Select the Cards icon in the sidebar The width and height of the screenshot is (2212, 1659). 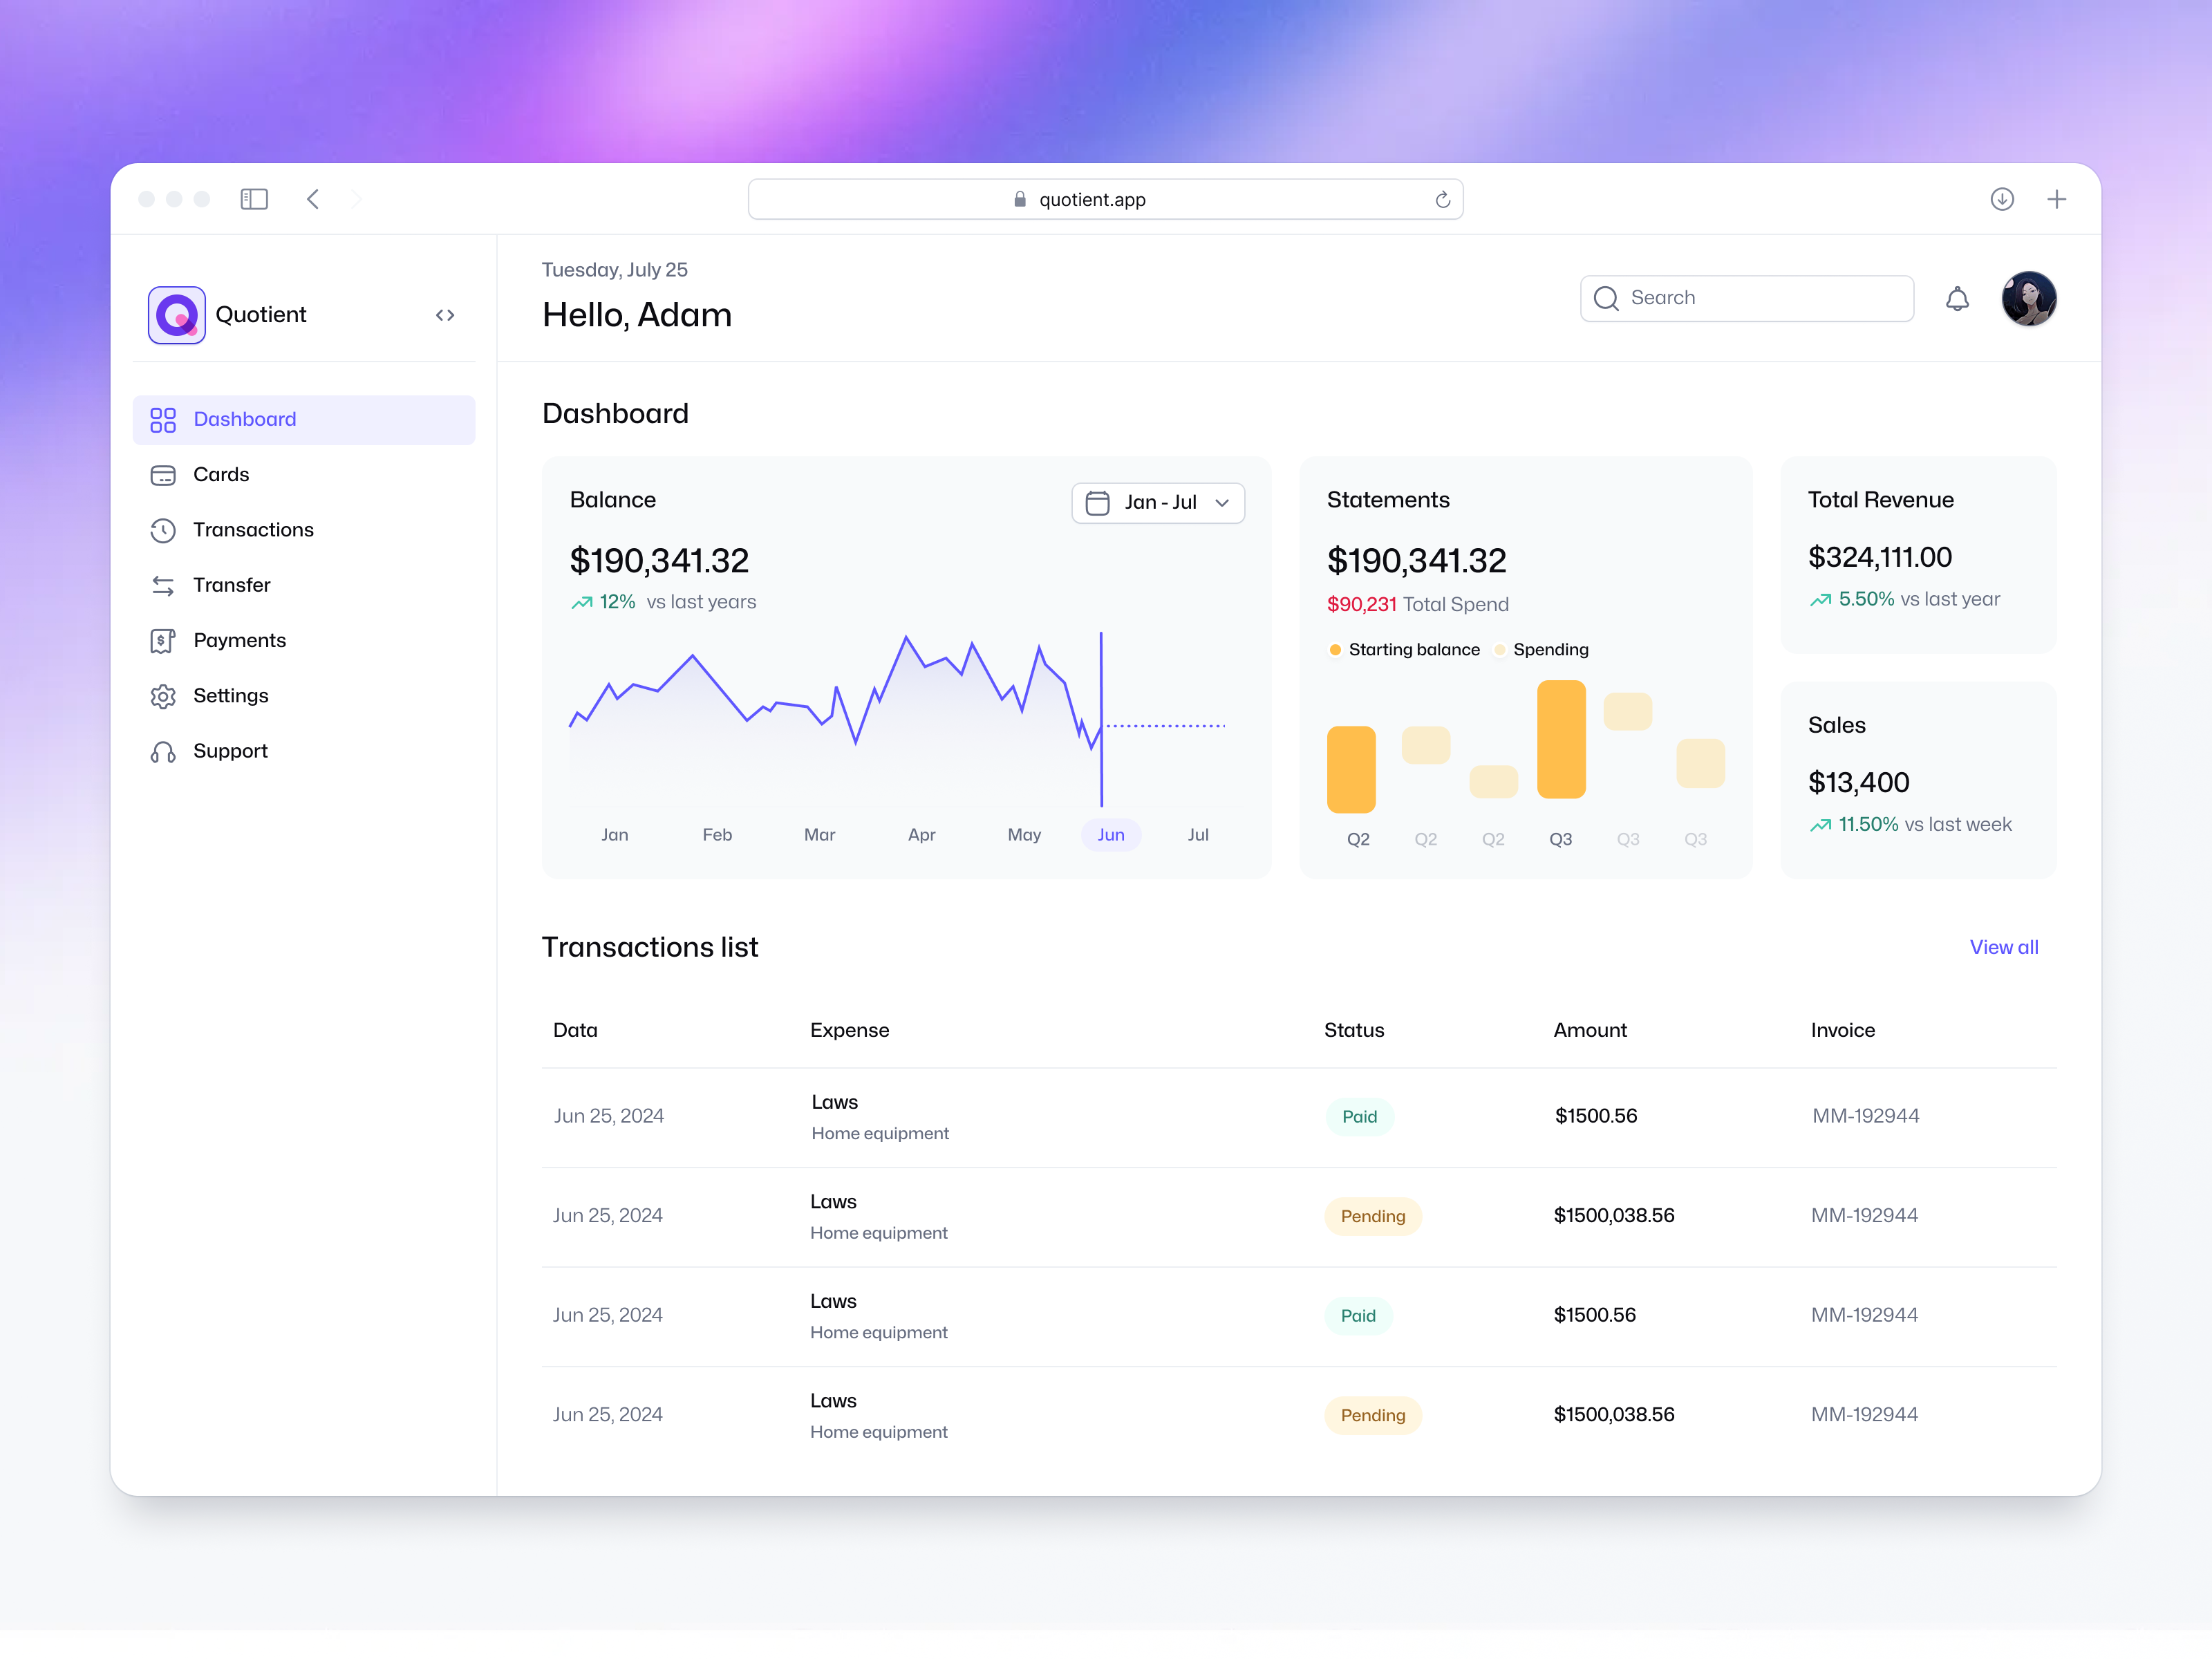click(164, 475)
